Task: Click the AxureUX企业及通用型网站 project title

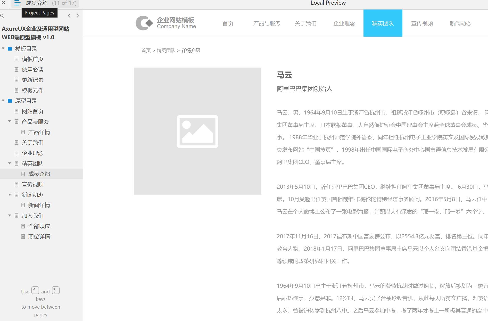Action: coord(36,33)
